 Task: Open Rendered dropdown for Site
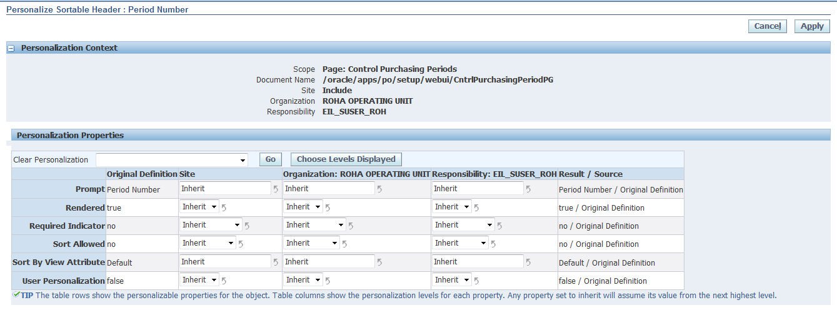(x=199, y=207)
